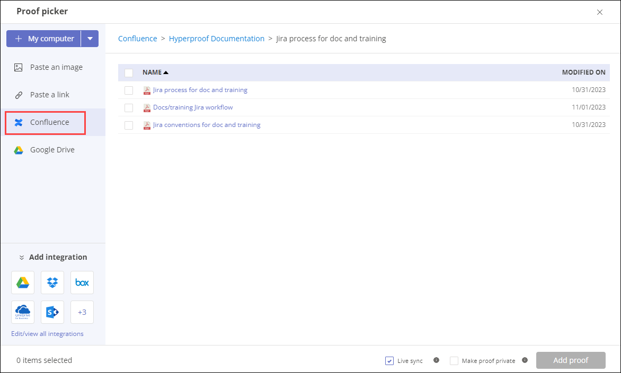The height and width of the screenshot is (373, 621).
Task: Select Paste a link option
Action: click(53, 95)
